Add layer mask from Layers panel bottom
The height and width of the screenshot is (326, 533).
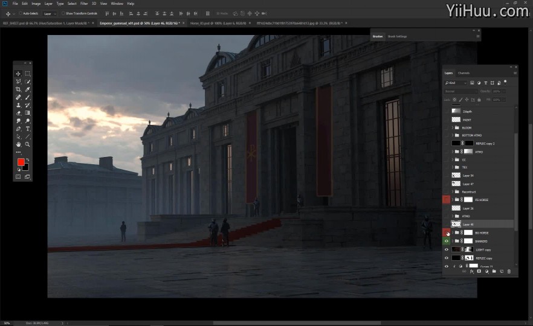point(479,271)
